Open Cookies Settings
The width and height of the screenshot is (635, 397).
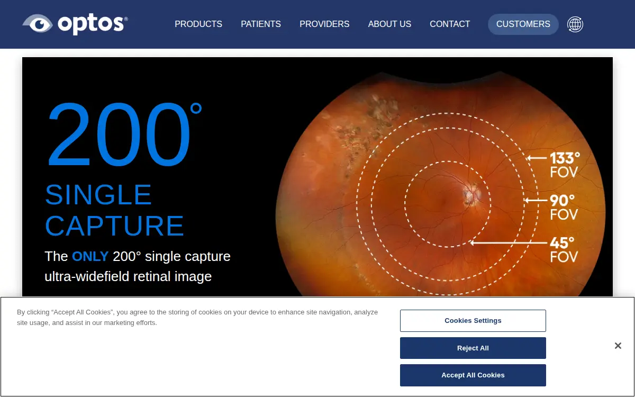pyautogui.click(x=473, y=321)
